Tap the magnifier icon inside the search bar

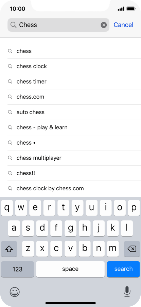[x=13, y=25]
